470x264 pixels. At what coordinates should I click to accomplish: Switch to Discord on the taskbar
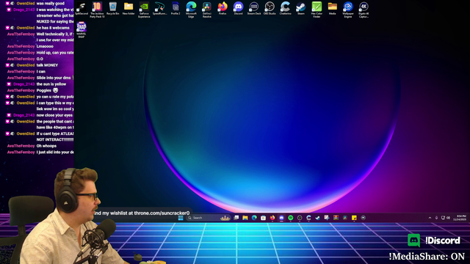point(281,218)
